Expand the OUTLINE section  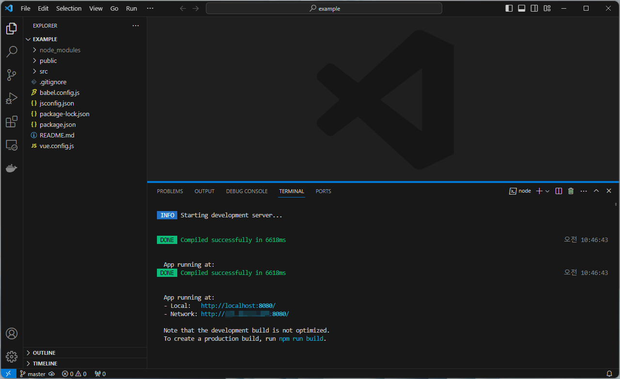pos(85,353)
